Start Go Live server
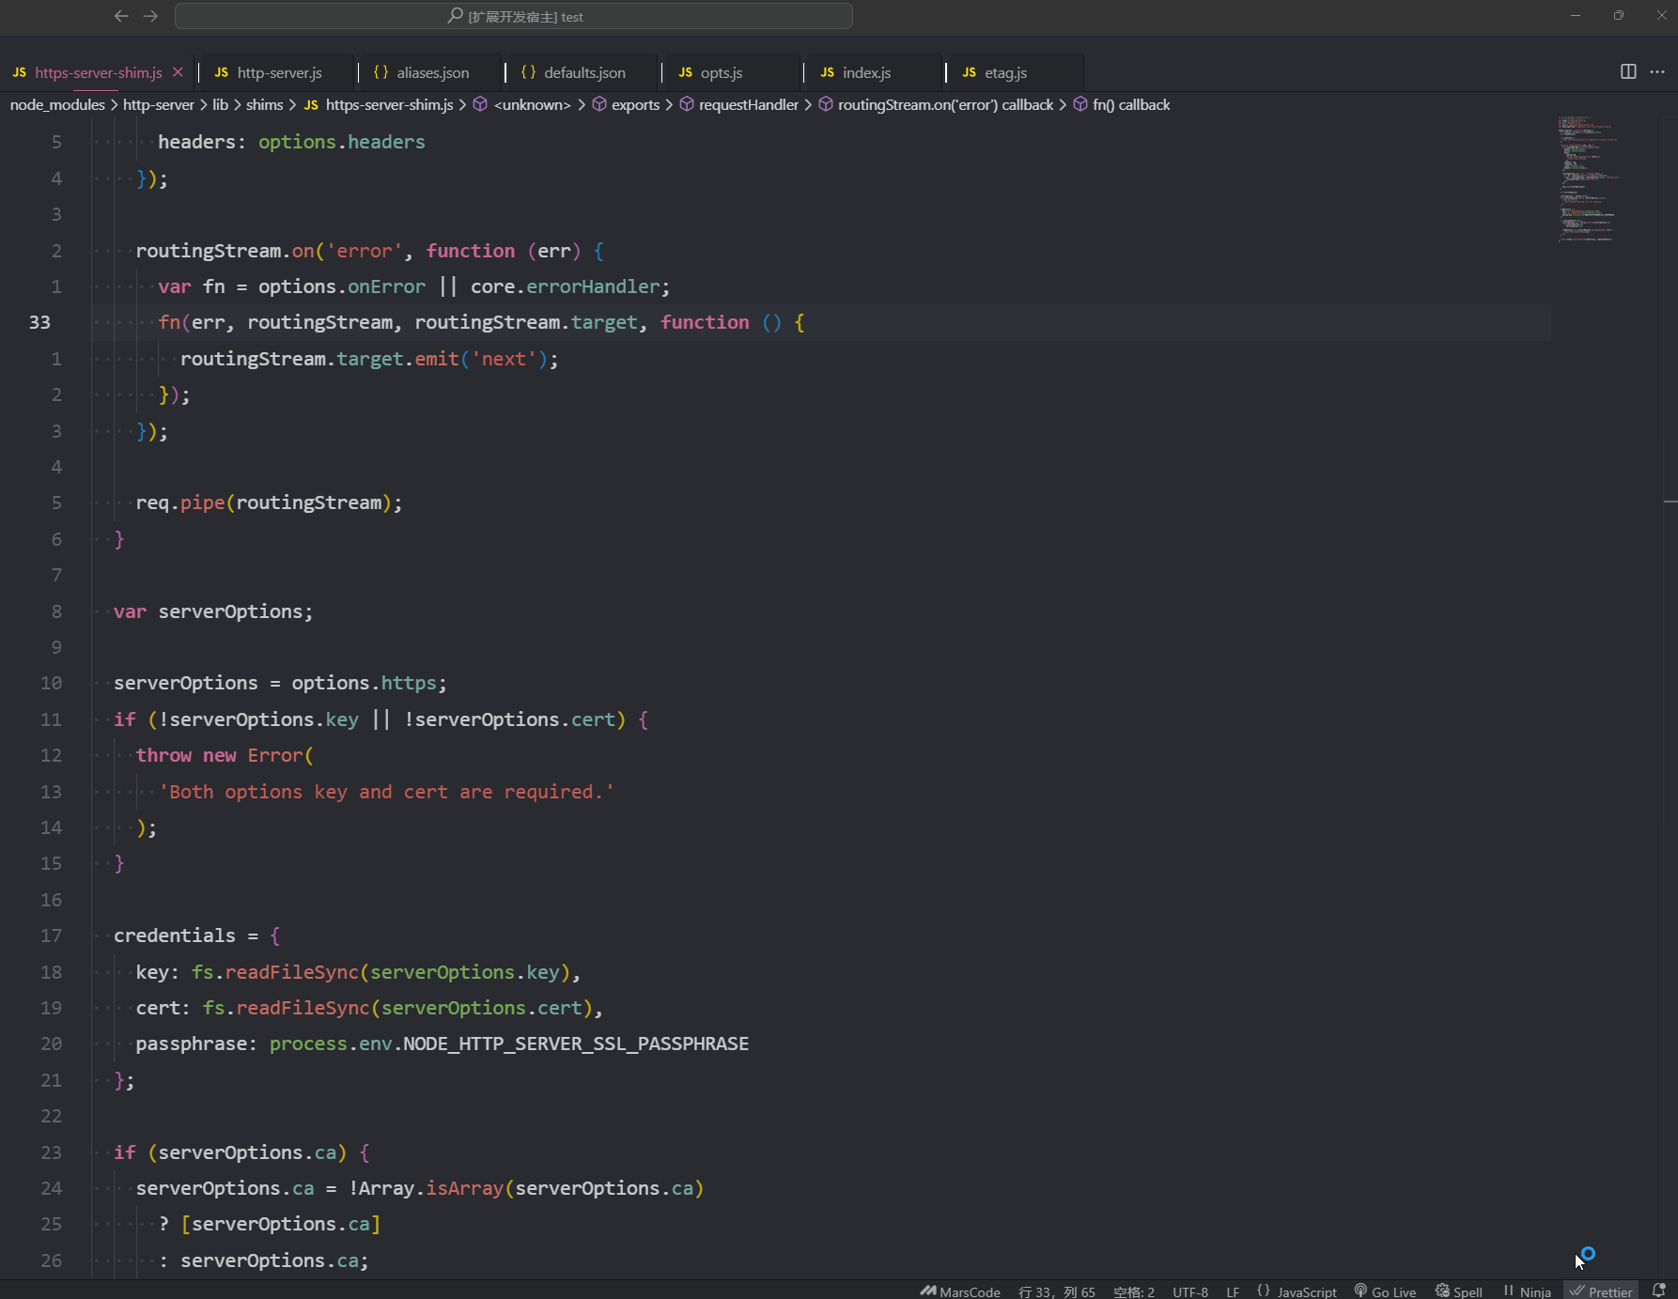1678x1299 pixels. click(x=1385, y=1291)
